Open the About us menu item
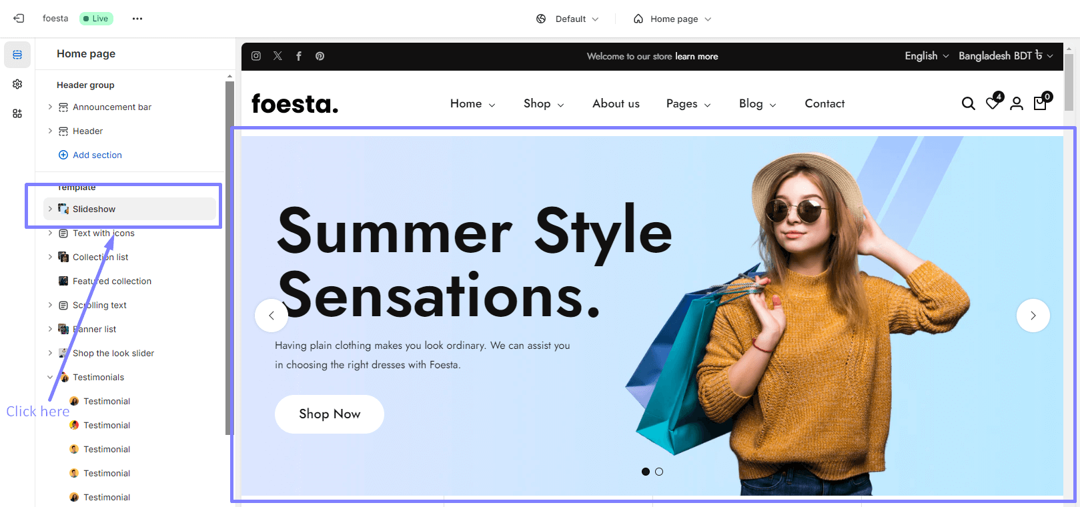 tap(616, 103)
